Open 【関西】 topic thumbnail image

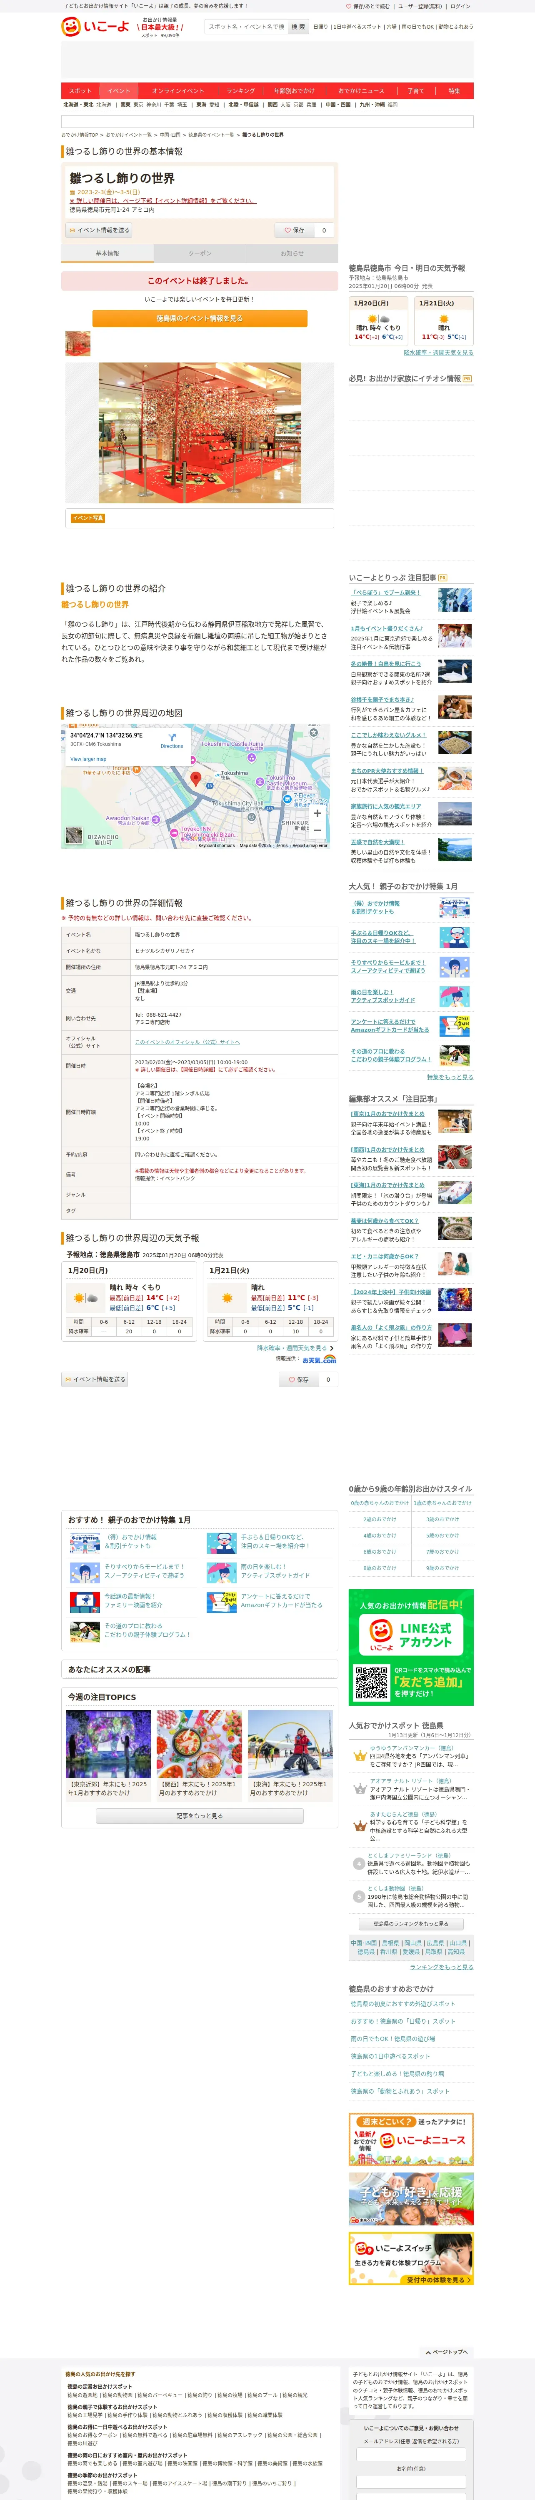pyautogui.click(x=199, y=1744)
